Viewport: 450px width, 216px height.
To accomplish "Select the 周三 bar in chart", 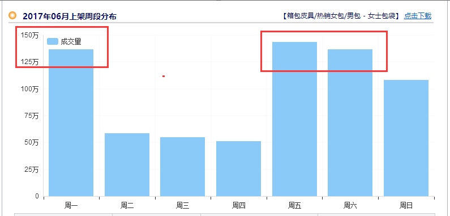I will pos(182,167).
